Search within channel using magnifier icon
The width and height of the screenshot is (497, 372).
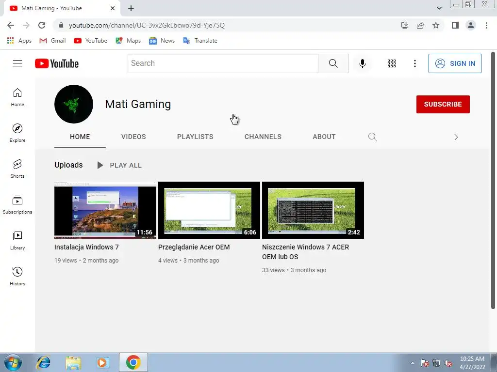[x=372, y=137]
